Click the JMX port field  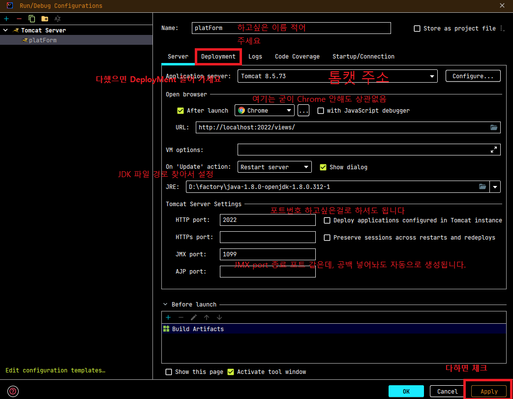[x=268, y=254]
